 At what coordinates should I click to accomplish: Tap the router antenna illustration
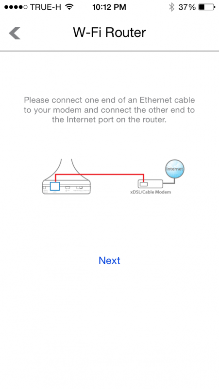click(x=66, y=169)
